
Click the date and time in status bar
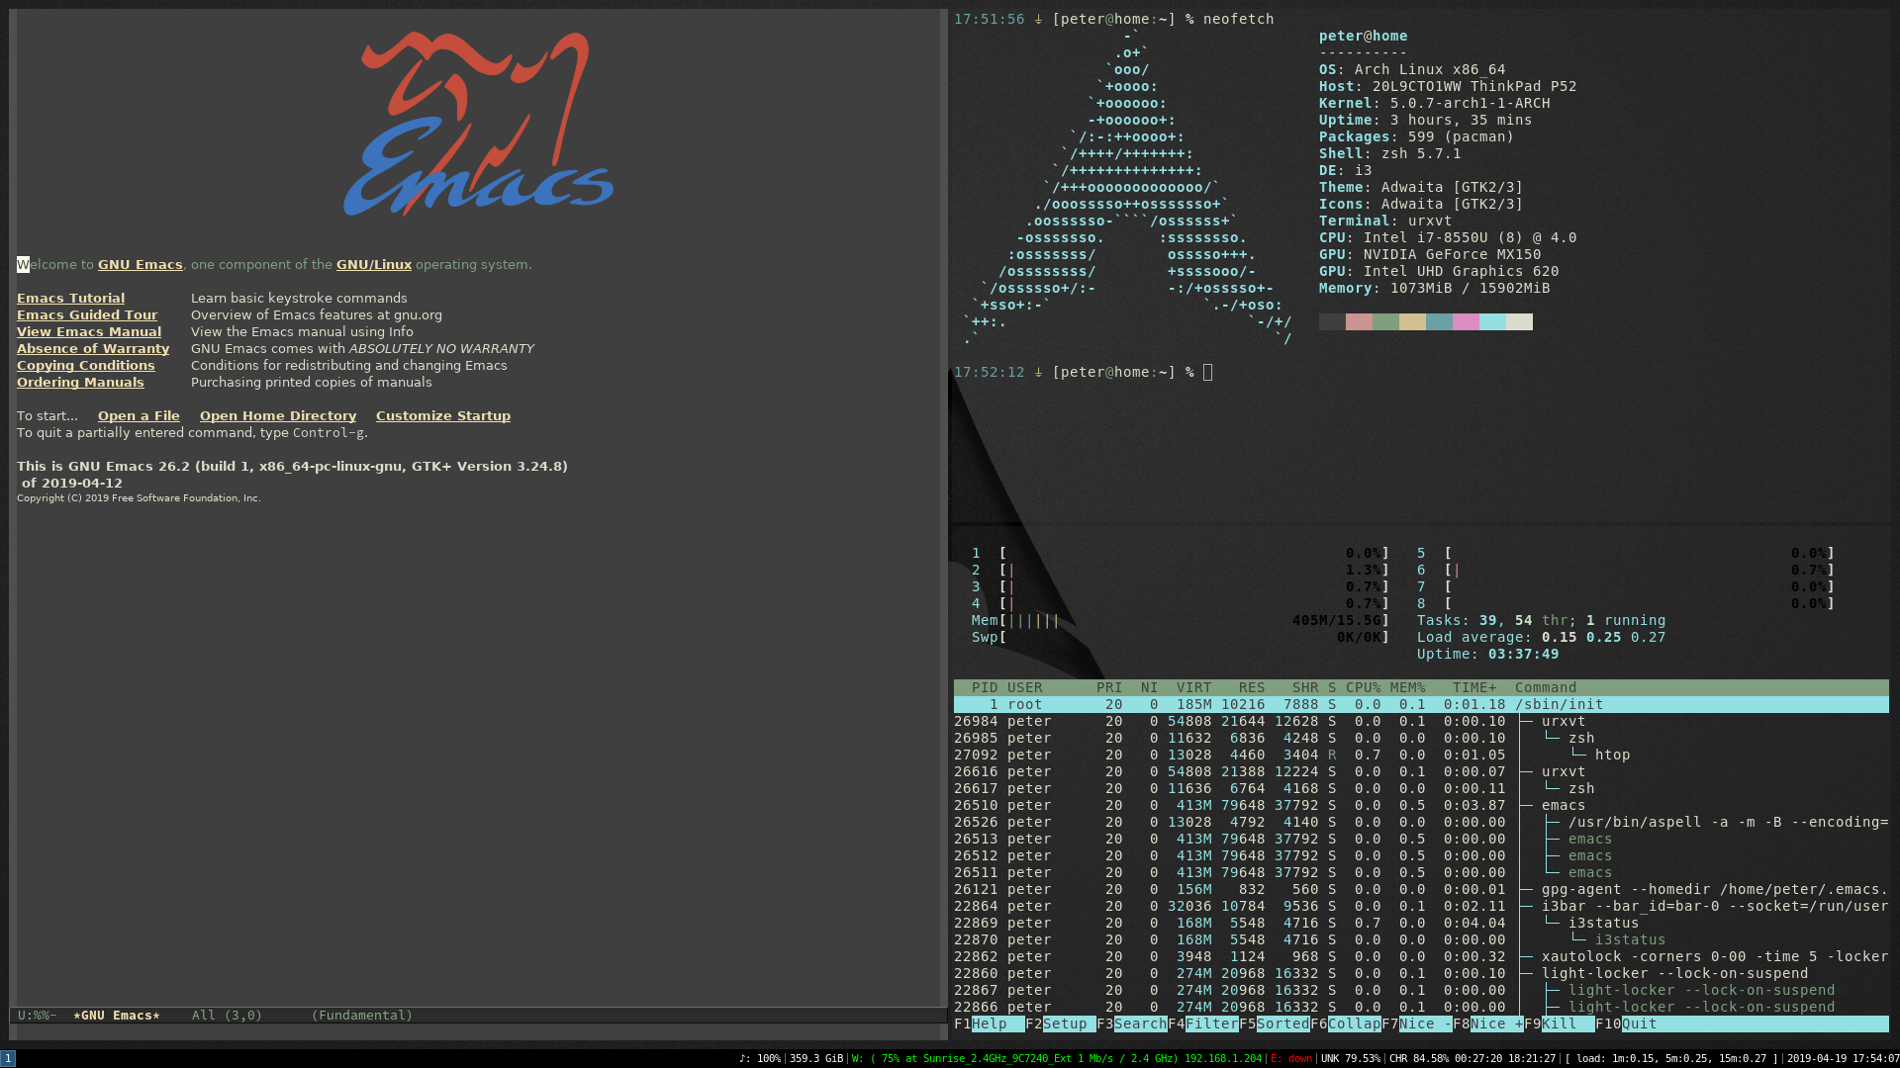pos(1843,1058)
